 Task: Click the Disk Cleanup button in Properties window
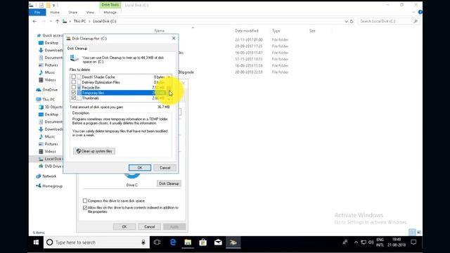(x=169, y=183)
